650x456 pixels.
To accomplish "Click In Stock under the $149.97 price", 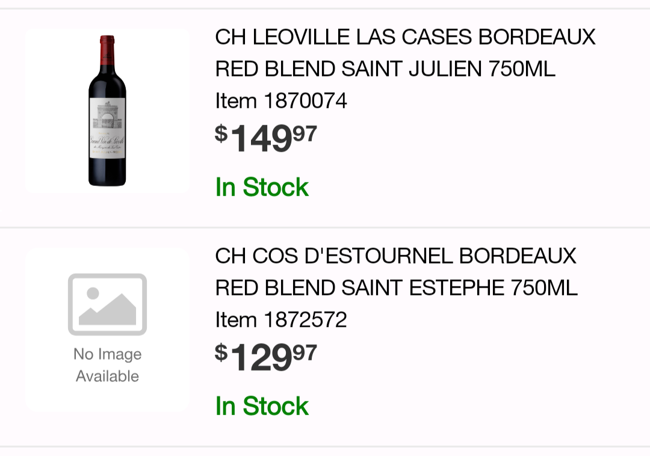I will click(x=262, y=187).
